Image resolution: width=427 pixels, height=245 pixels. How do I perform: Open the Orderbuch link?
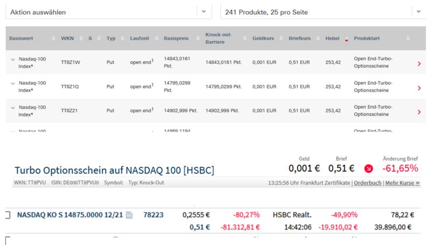tap(367, 183)
